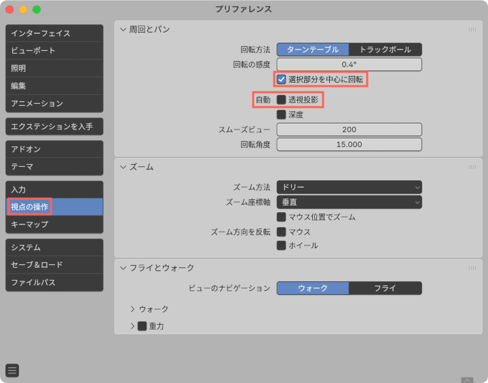
Task: Expand the ウォーク subsection
Action: (x=133, y=309)
